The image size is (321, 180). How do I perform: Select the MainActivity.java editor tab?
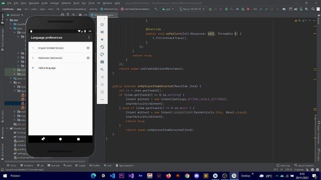pos(103,15)
